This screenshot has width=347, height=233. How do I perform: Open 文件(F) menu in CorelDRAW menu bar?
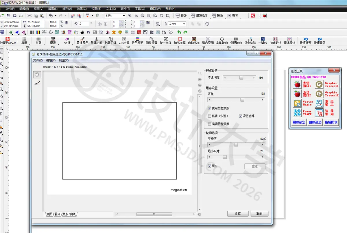[10, 9]
